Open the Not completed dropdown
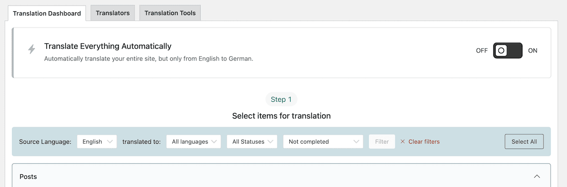567x187 pixels. pyautogui.click(x=323, y=141)
